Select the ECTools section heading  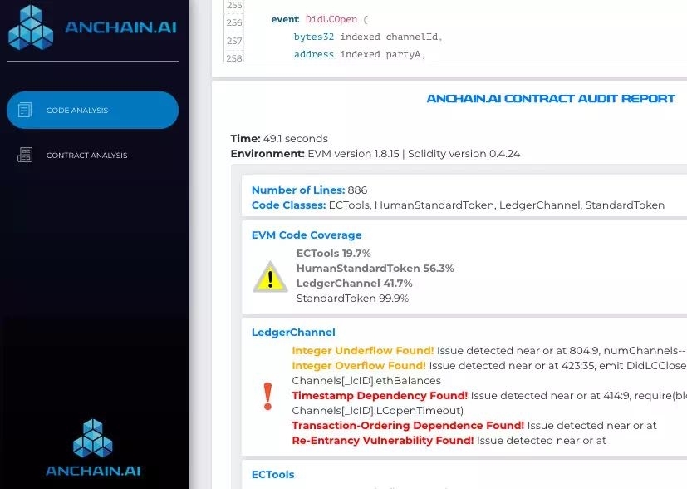(x=272, y=475)
